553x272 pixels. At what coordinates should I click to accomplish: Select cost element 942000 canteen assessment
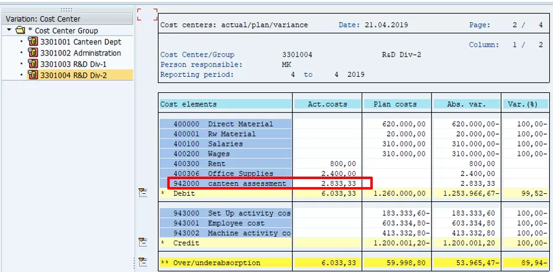click(225, 183)
